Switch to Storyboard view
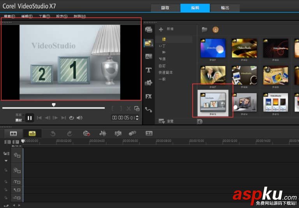 click(x=13, y=133)
